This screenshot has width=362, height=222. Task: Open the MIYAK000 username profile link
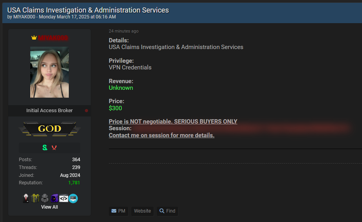(x=53, y=38)
